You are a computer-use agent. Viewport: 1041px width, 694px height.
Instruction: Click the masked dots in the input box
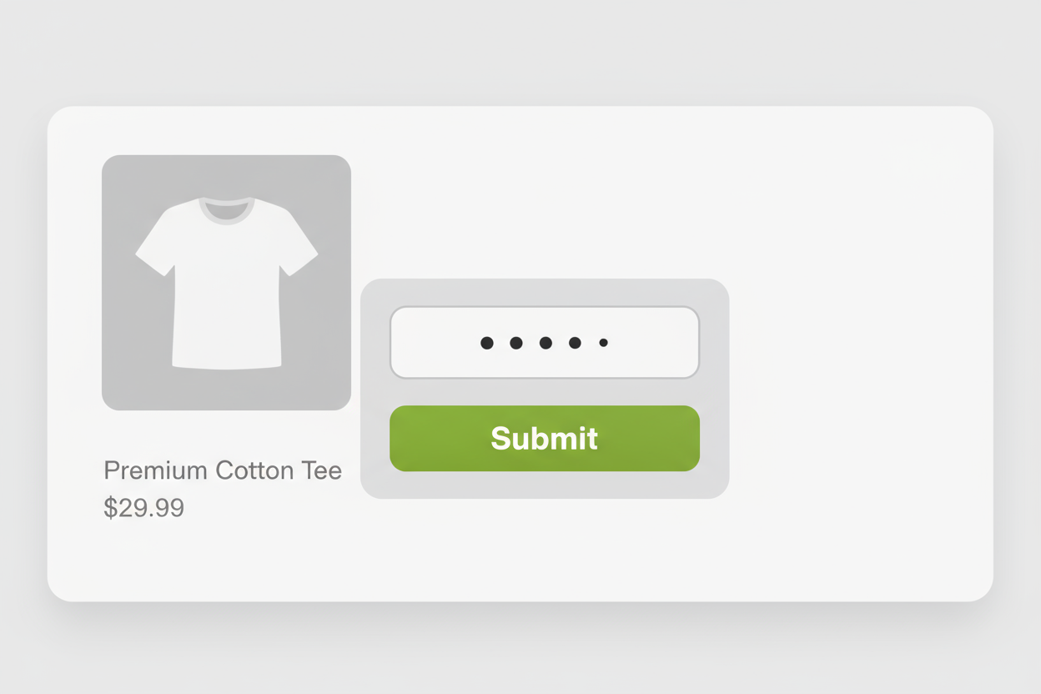tap(544, 342)
